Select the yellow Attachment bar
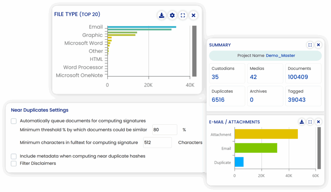Viewport: 331px width, 192px height. (266, 134)
